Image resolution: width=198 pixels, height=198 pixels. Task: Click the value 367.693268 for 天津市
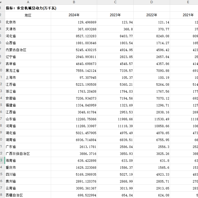point(74,29)
